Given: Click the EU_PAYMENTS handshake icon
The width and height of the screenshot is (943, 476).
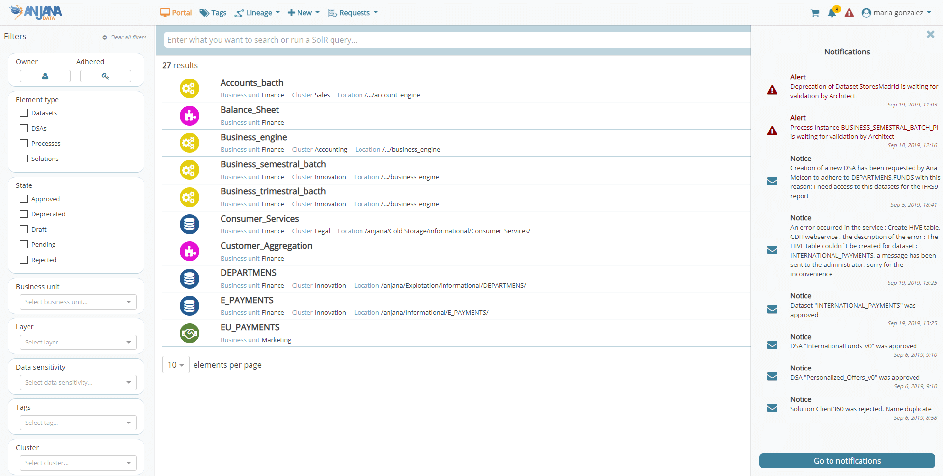Looking at the screenshot, I should tap(189, 333).
